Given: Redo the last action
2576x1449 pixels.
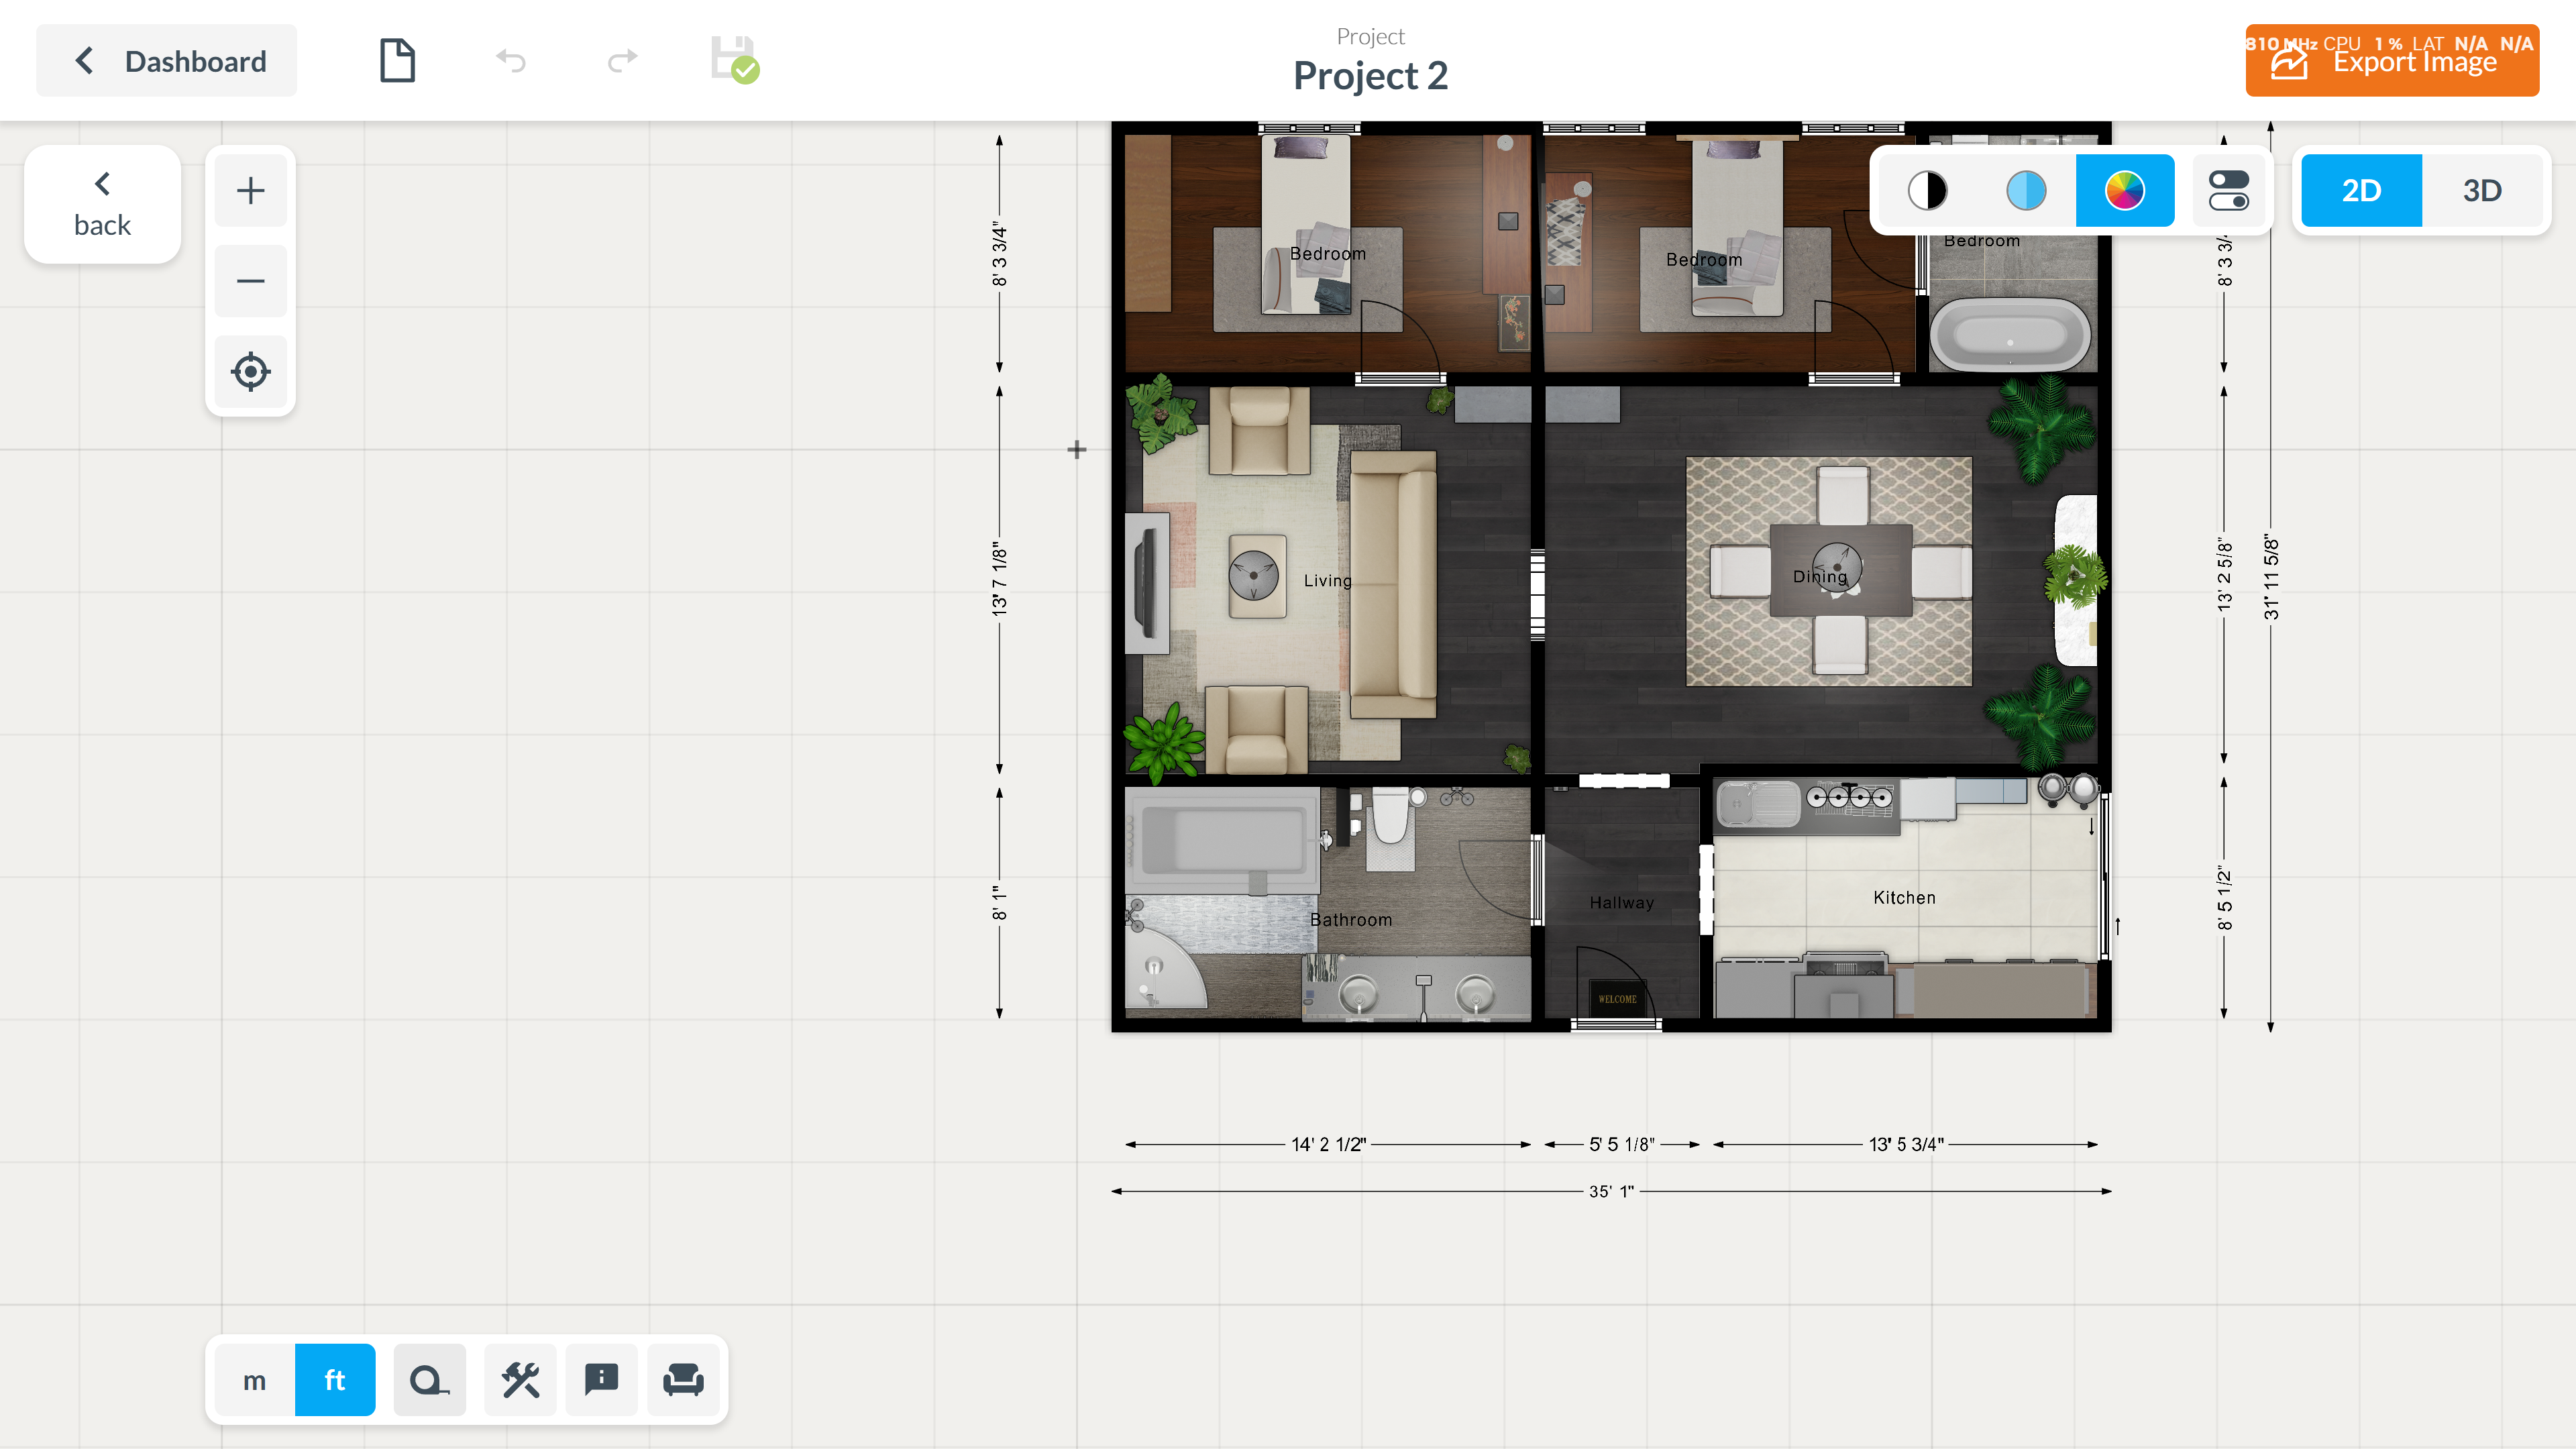Looking at the screenshot, I should 622,61.
